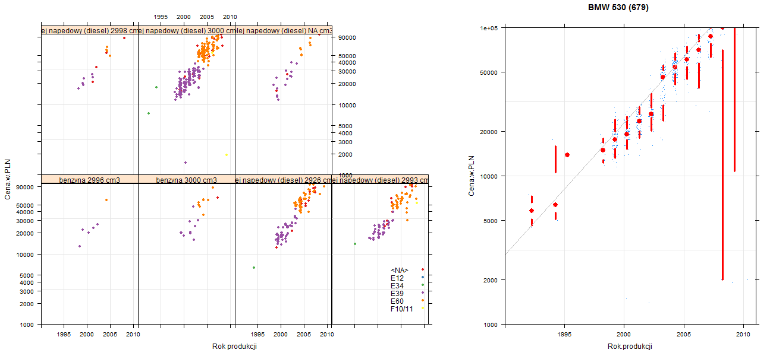Viewport: 773px width, 356px height.
Task: Click the "Rok produkcji" label under the lattice plot
Action: [x=234, y=347]
